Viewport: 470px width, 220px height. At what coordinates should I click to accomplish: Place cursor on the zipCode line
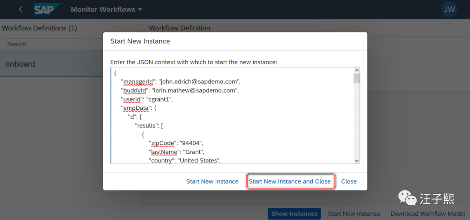point(176,143)
